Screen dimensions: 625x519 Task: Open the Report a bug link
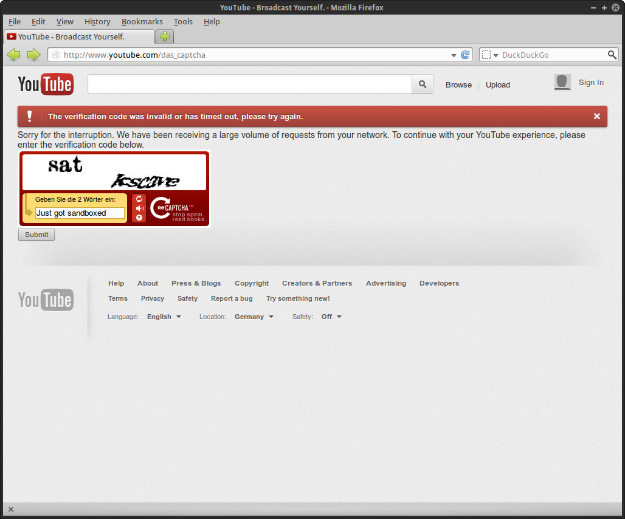pos(232,298)
